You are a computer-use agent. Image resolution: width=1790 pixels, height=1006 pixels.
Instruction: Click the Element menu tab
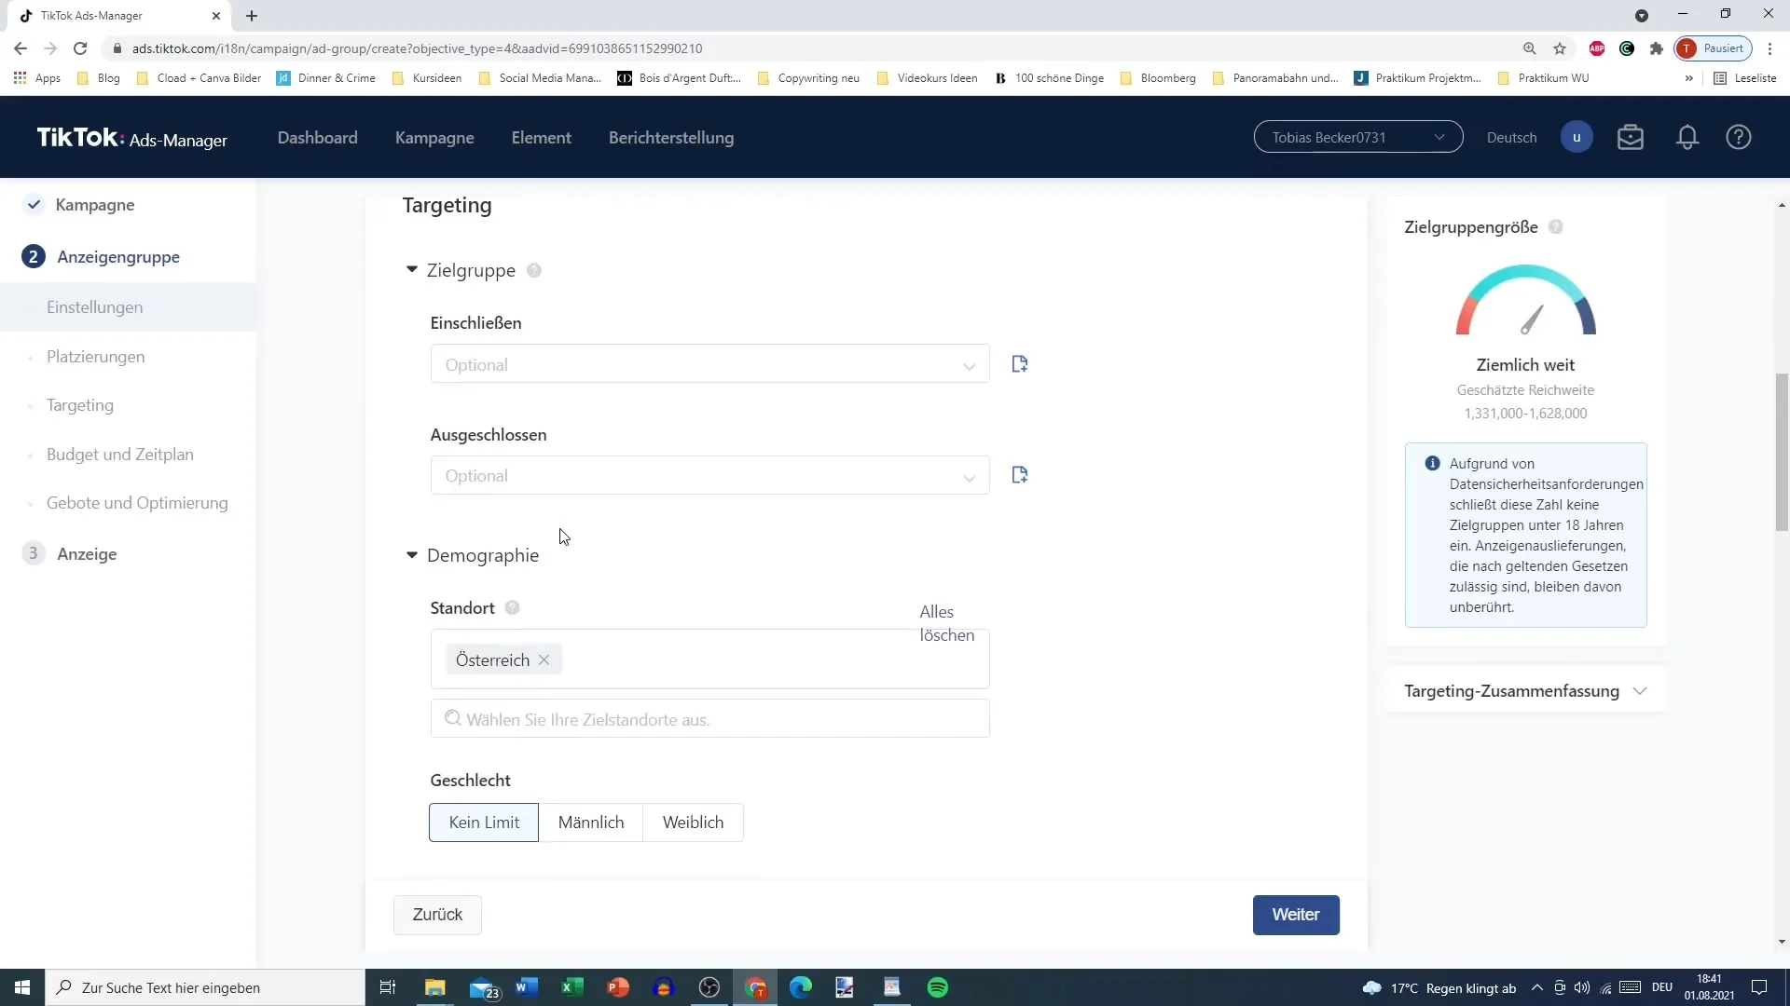pos(541,138)
